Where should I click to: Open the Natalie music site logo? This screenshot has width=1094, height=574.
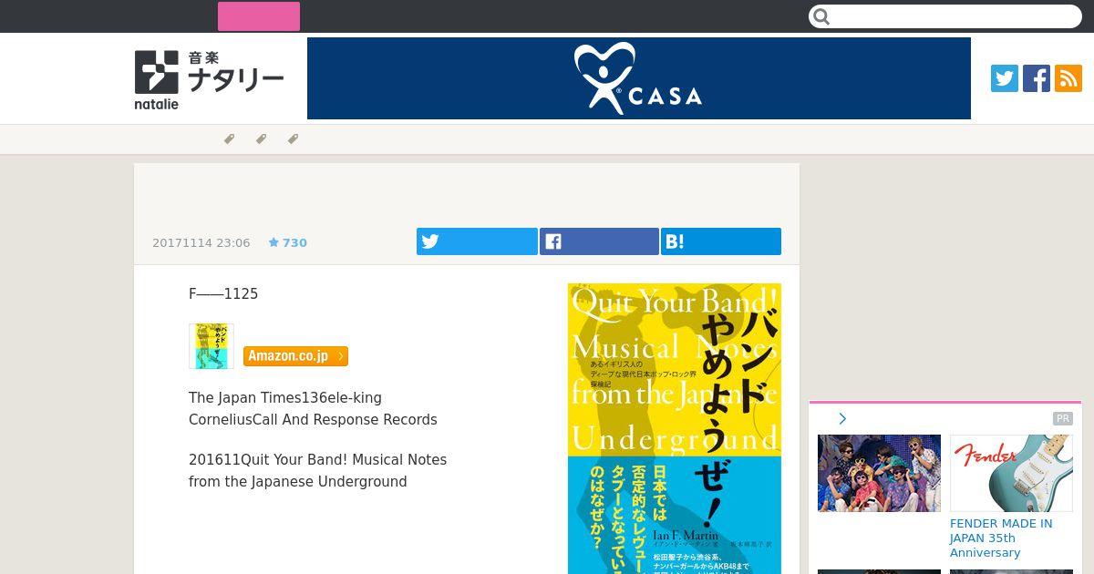pyautogui.click(x=209, y=79)
